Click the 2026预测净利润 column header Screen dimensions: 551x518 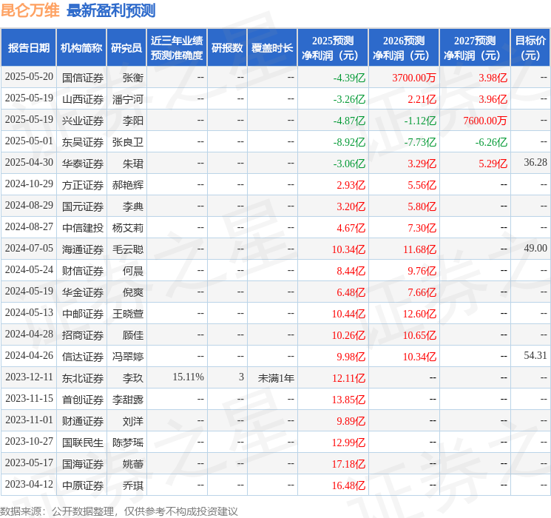tap(404, 48)
